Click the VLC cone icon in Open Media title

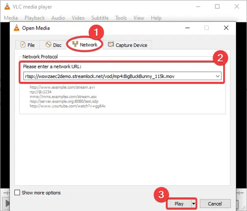click(x=16, y=28)
